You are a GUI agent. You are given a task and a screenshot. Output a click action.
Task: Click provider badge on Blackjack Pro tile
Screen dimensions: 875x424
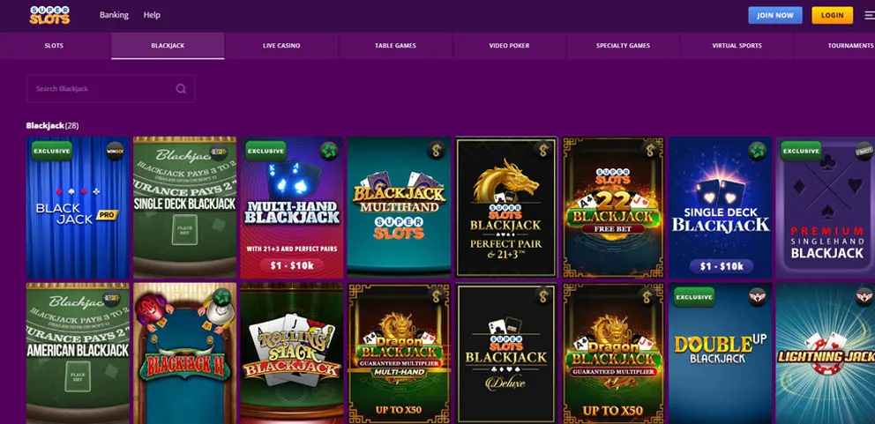point(115,152)
